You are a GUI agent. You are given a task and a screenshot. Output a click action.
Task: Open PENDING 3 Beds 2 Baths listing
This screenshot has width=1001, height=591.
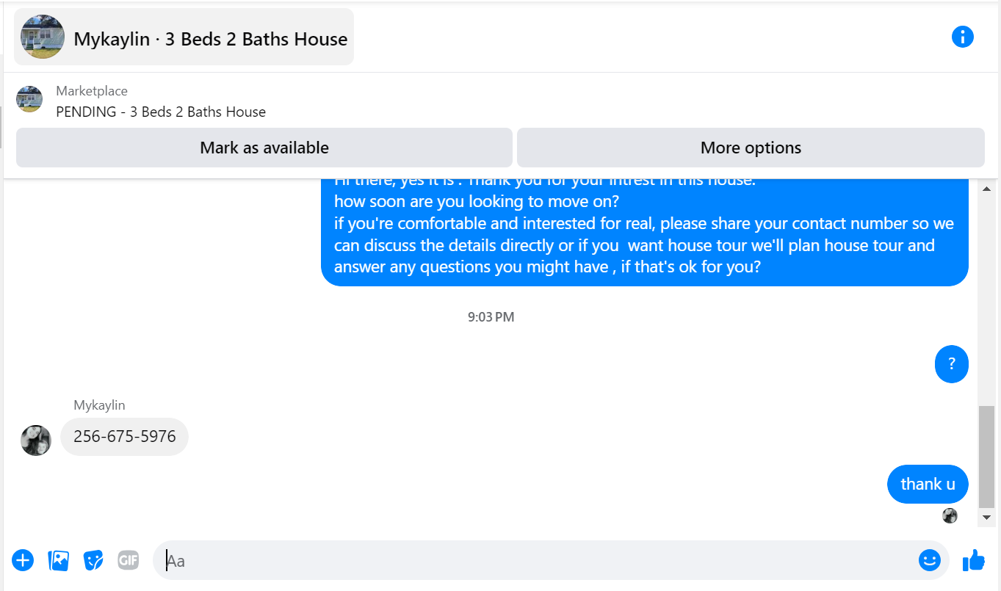161,112
